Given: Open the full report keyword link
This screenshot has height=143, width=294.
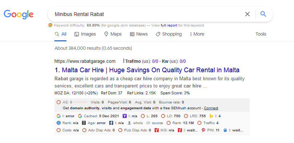Looking at the screenshot, I should point(169,25).
